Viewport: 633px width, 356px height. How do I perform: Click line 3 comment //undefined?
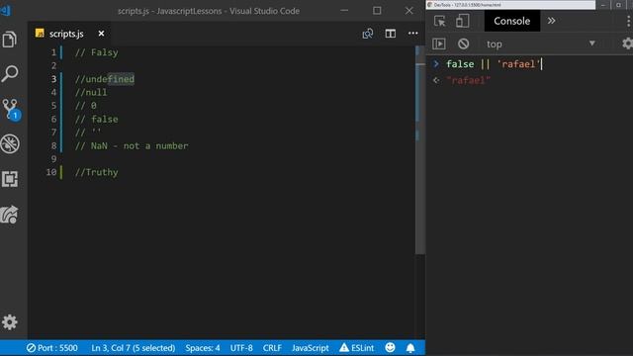pos(105,79)
